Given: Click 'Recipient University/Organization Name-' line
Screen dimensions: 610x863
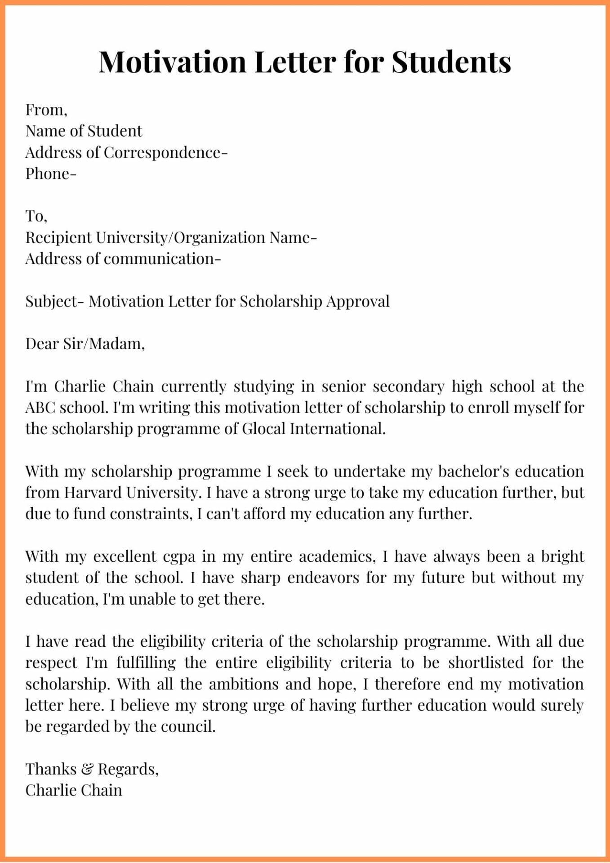Looking at the screenshot, I should pyautogui.click(x=171, y=237).
